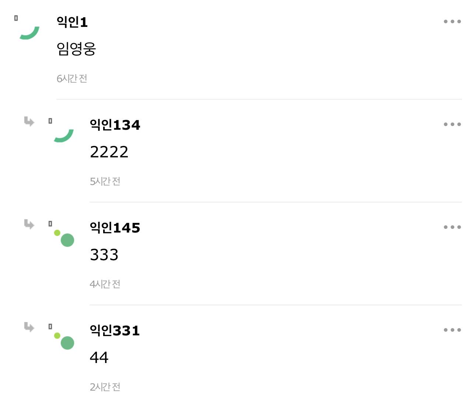Click 익인1's green arc profile avatar
The height and width of the screenshot is (405, 473).
coord(29,31)
